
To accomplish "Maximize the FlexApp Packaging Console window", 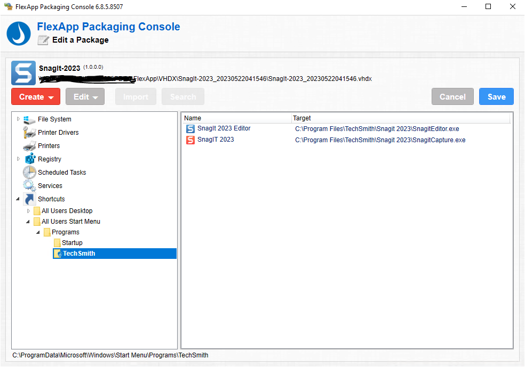I will click(x=488, y=7).
